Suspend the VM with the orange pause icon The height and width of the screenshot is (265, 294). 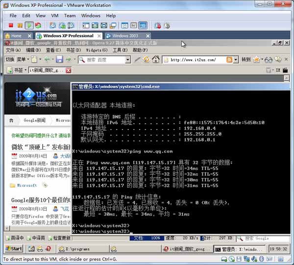[20, 25]
